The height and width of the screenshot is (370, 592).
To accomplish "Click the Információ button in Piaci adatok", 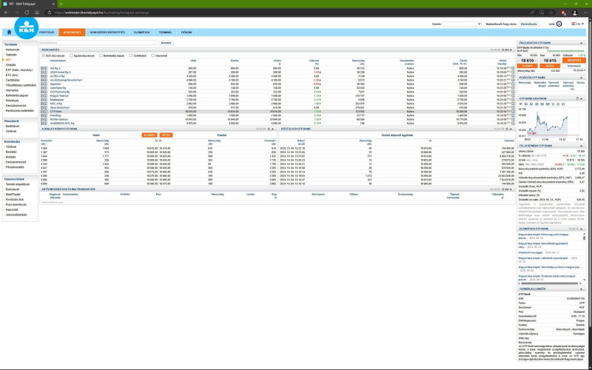I will pos(574,66).
